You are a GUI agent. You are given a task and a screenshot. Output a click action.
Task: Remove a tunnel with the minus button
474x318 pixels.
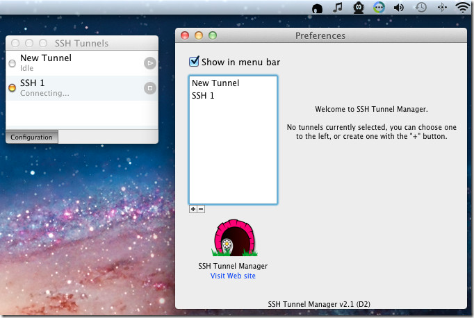pos(201,209)
